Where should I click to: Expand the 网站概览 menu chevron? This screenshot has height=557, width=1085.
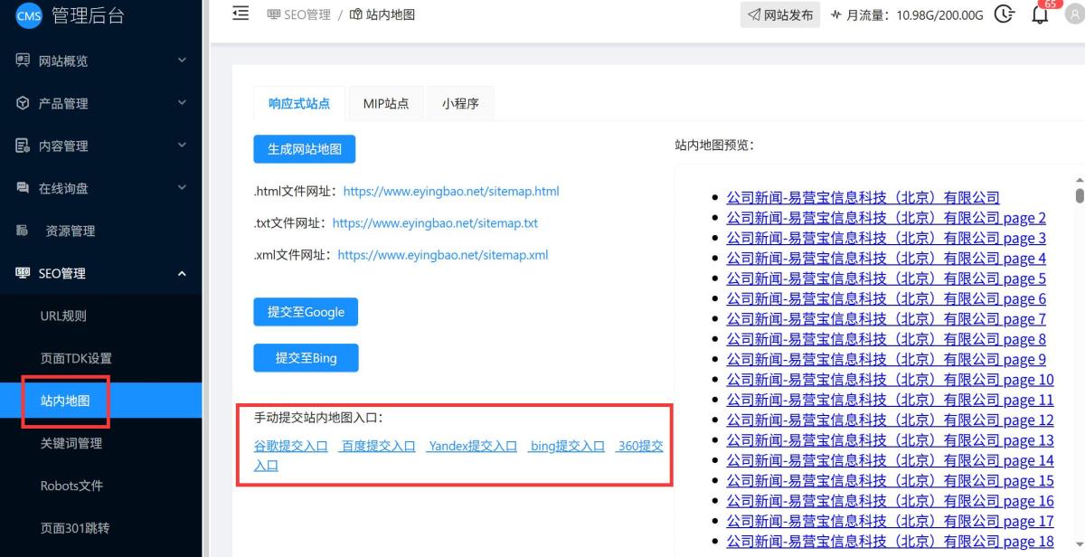(182, 61)
